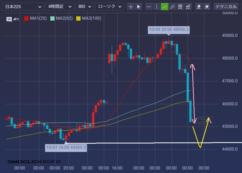Screen dimensions: 242x173
Task: Select the arrow pointer tool
Action: [139, 7]
